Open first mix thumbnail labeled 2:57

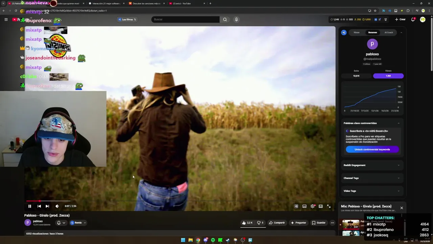350,225
